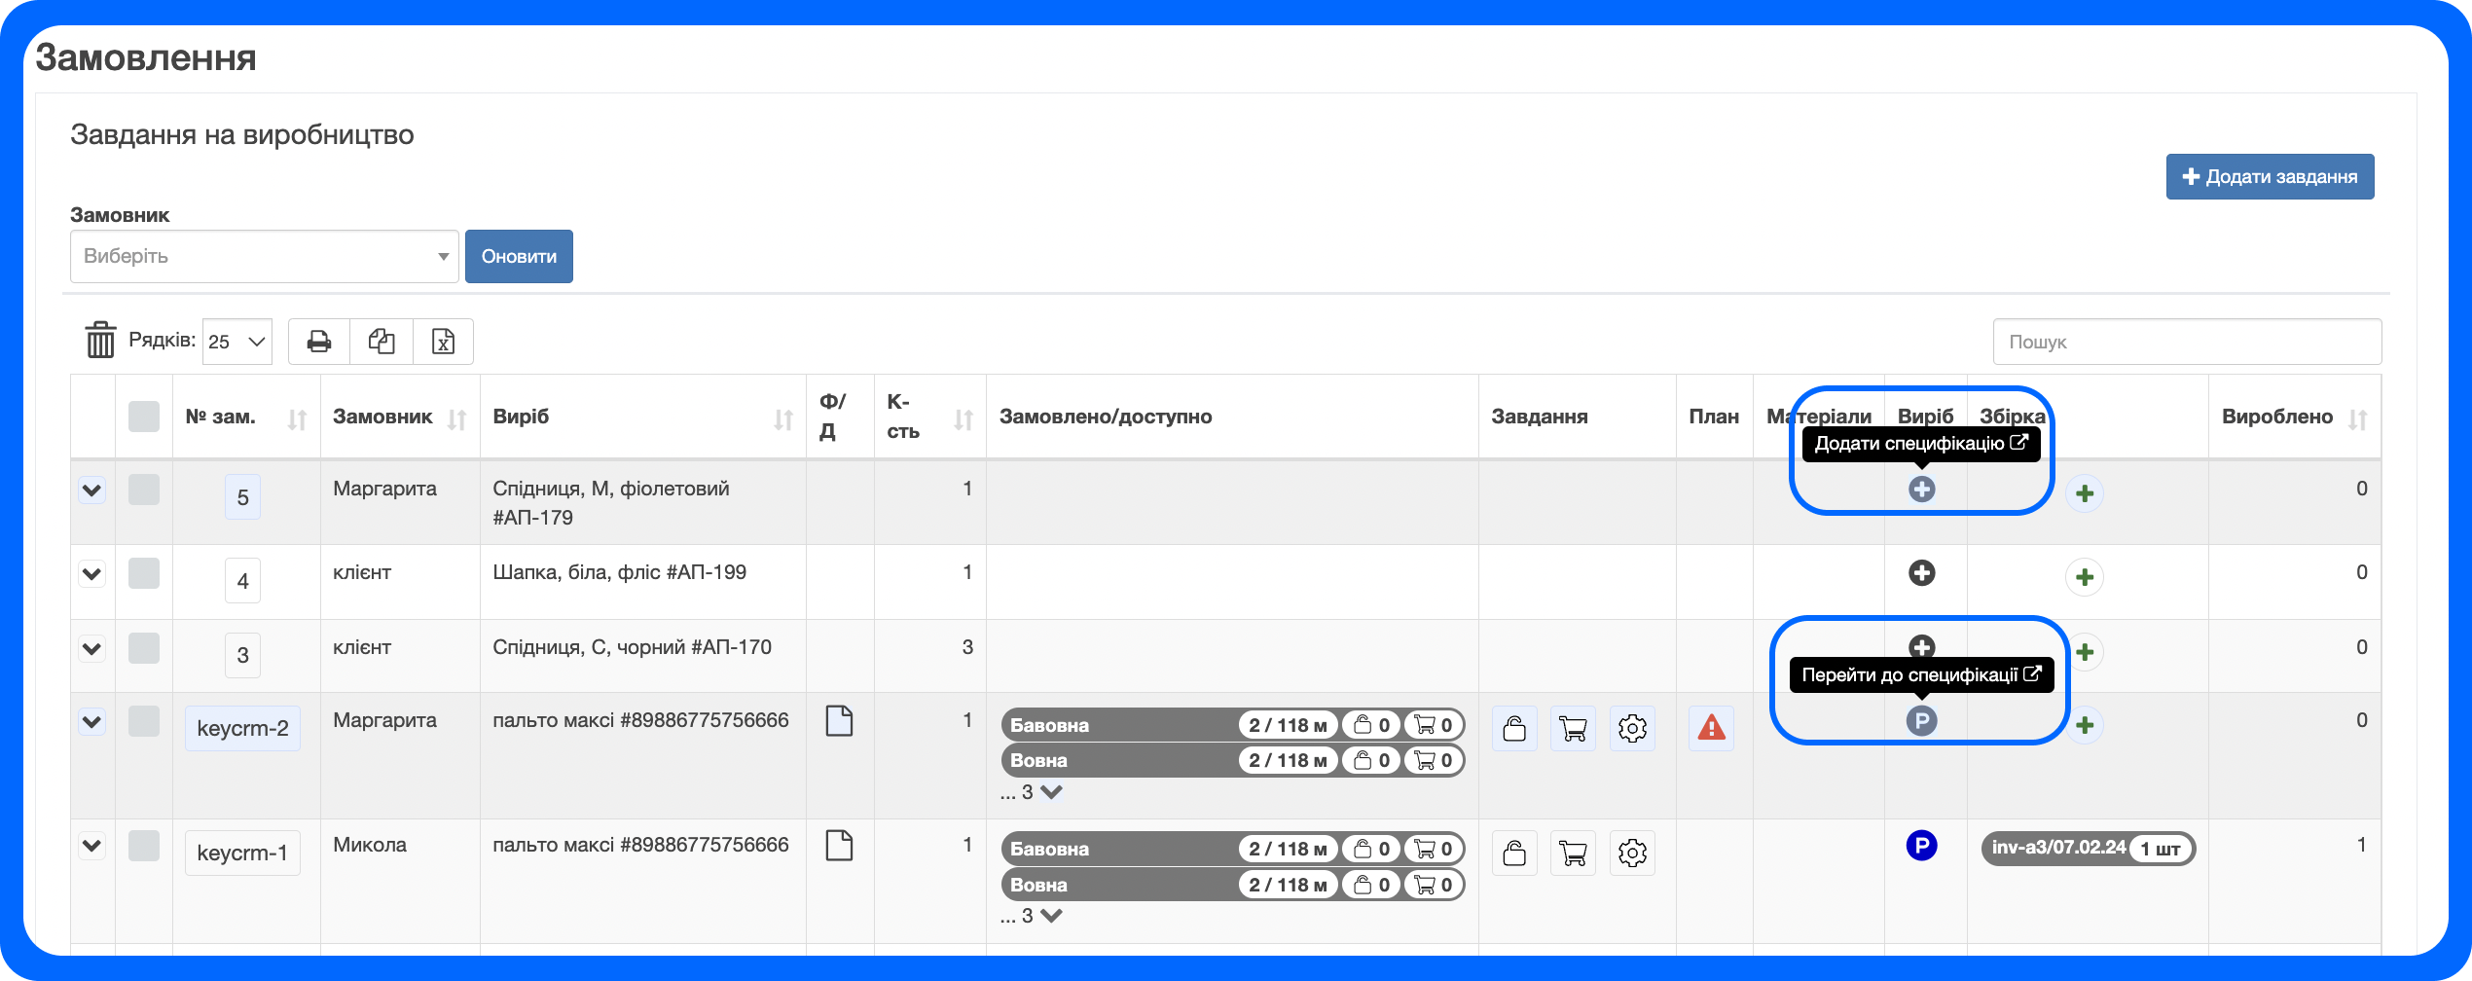Screen dimensions: 2472x981
Task: Open the rows-per-page dropdown showing 25
Action: (x=236, y=342)
